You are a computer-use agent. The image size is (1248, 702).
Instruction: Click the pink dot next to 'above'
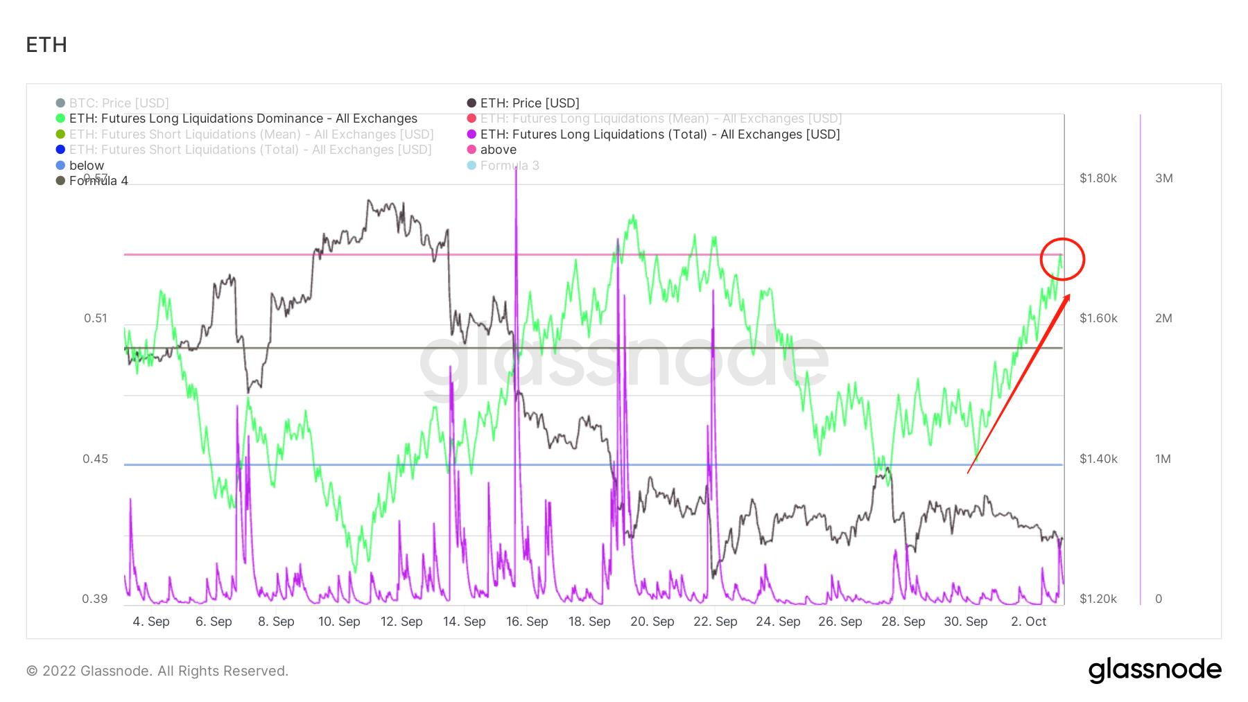pos(471,150)
